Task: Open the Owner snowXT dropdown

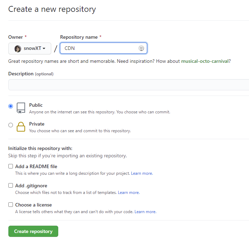Action: tap(30, 48)
